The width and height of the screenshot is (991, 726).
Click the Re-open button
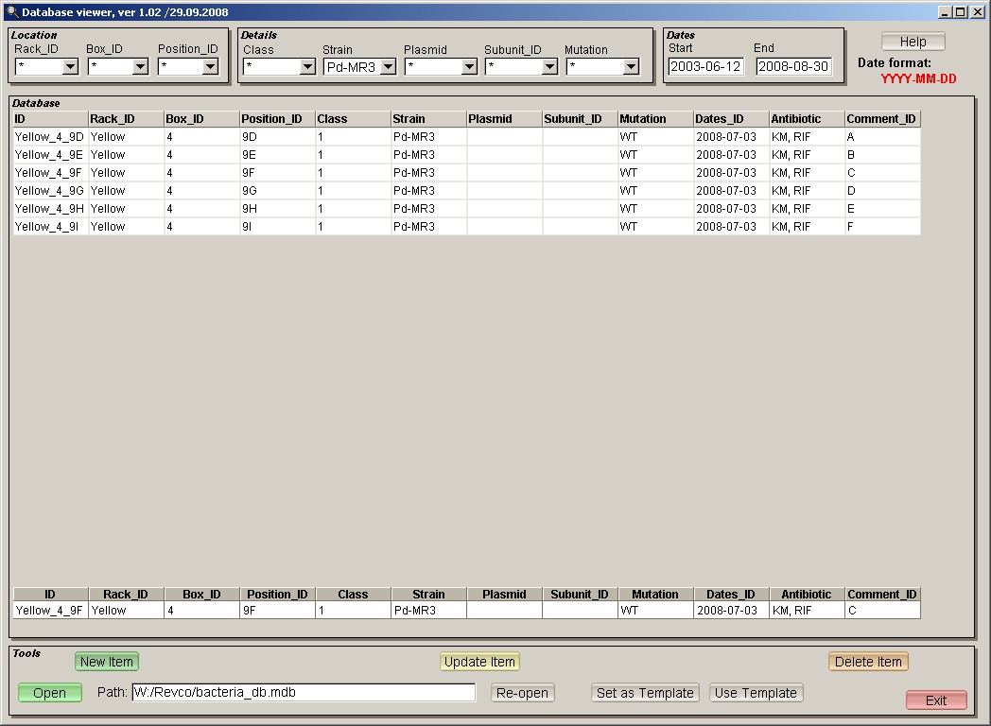[x=523, y=693]
